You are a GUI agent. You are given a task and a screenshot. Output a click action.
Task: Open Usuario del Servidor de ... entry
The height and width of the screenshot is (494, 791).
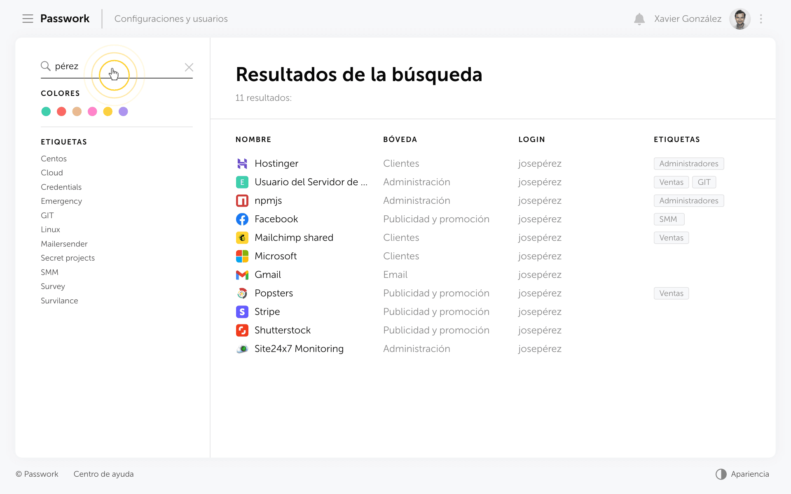pos(311,182)
